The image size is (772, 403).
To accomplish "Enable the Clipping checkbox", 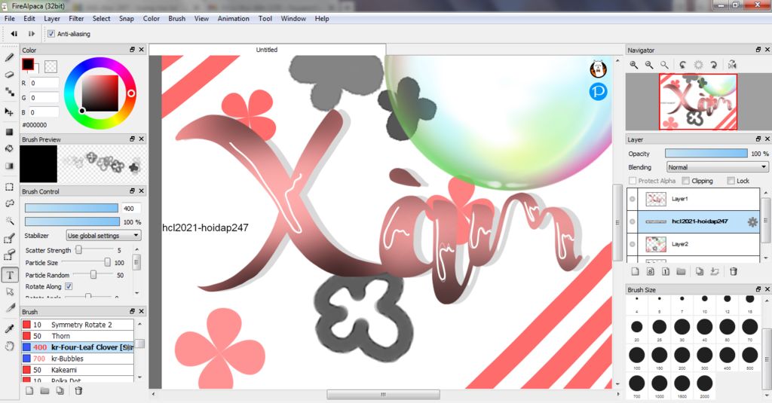I will pyautogui.click(x=685, y=181).
